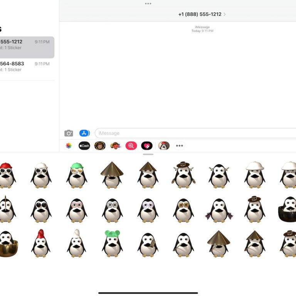Select the penguin sticker pack icon
This screenshot has width=296, height=296.
[164, 146]
